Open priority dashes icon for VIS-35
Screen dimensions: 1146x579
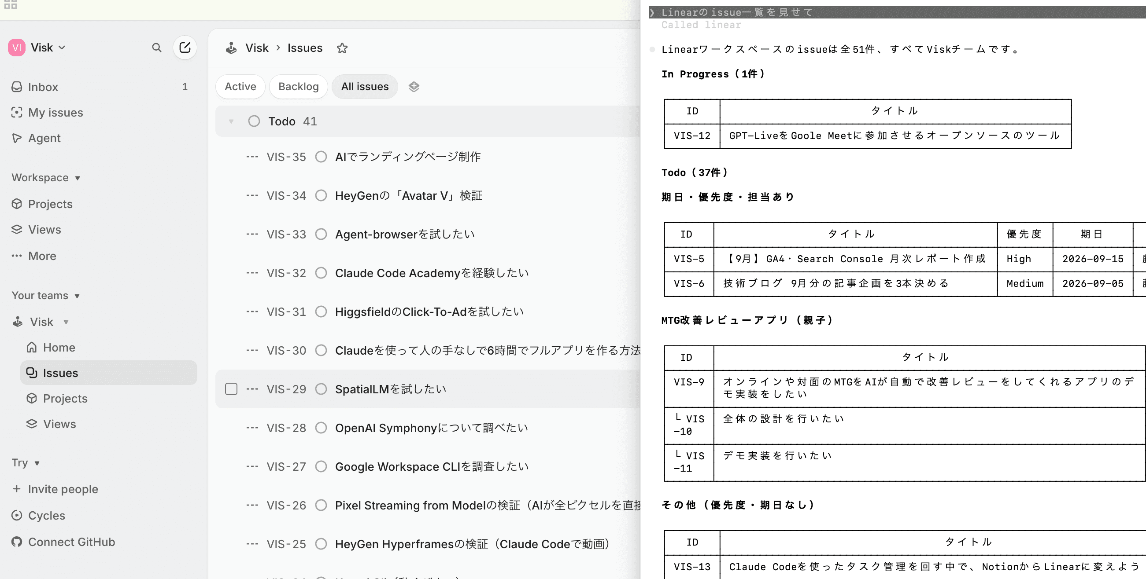tap(252, 157)
